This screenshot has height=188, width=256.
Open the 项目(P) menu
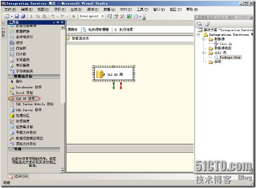60,10
